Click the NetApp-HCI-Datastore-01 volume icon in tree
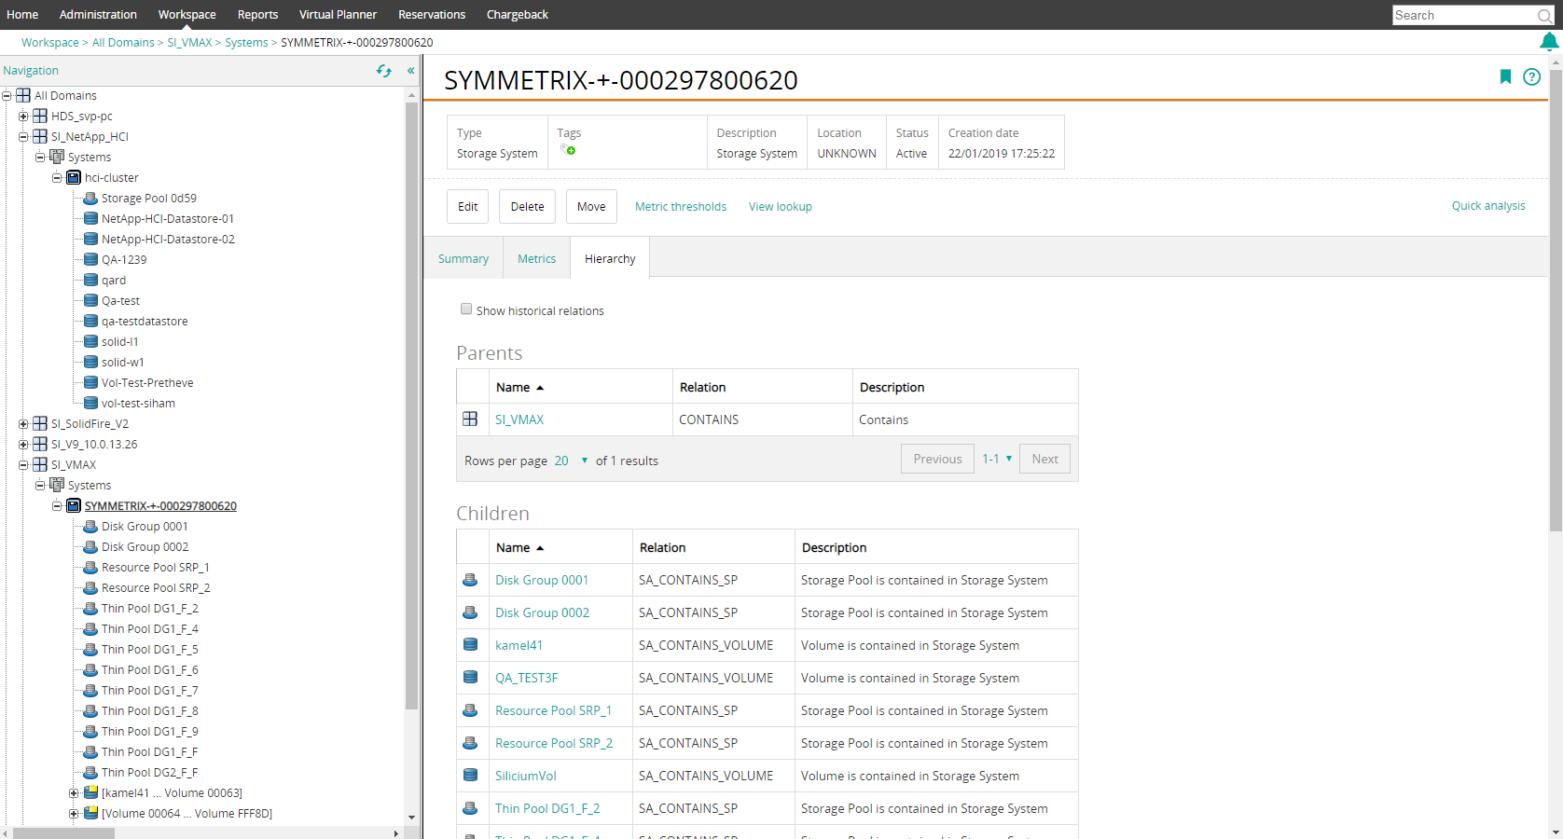 coord(90,218)
